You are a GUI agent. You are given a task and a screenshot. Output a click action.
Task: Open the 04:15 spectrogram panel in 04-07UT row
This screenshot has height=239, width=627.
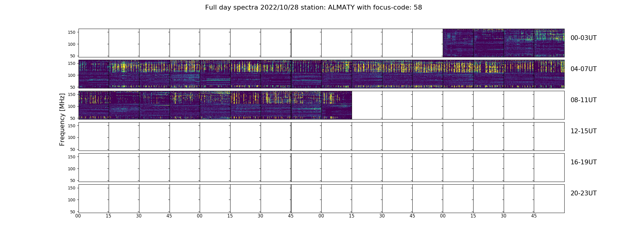124,74
